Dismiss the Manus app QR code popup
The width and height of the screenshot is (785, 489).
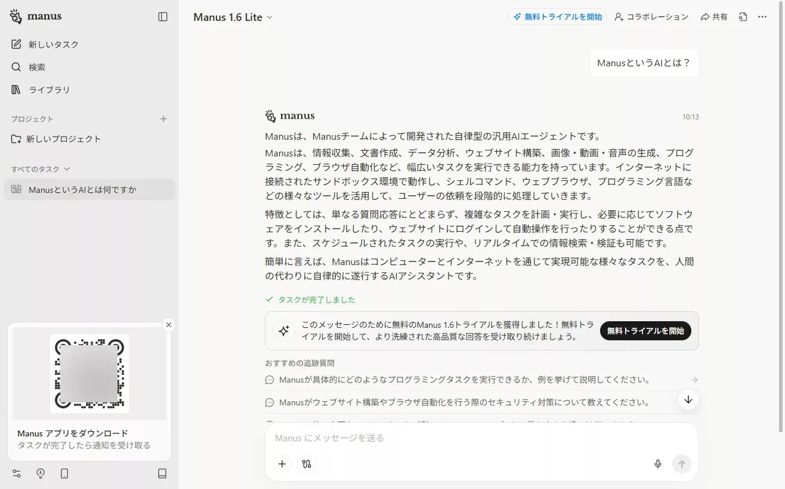(169, 324)
